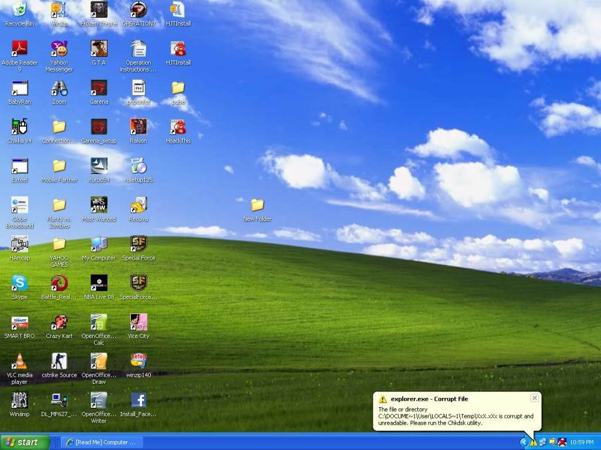Image resolution: width=601 pixels, height=450 pixels.
Task: Switch to the [Read Me] Computer taskbar window
Action: pyautogui.click(x=102, y=442)
